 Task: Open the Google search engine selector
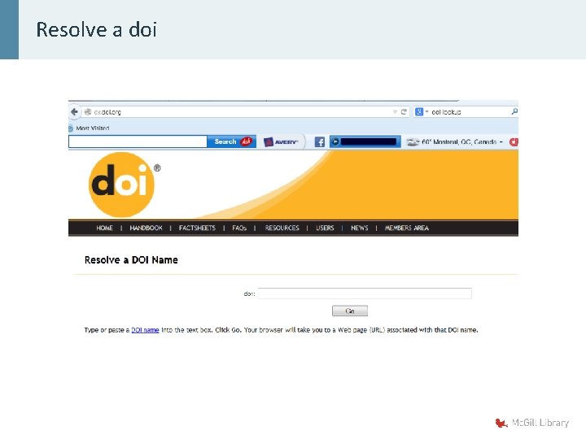(420, 111)
